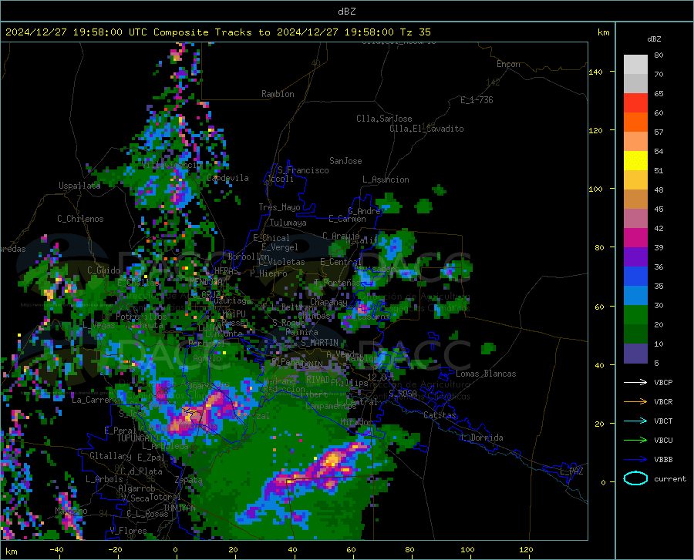694x560 pixels.
Task: Click the 'TUNUYAN' map label
Action: pos(179,508)
